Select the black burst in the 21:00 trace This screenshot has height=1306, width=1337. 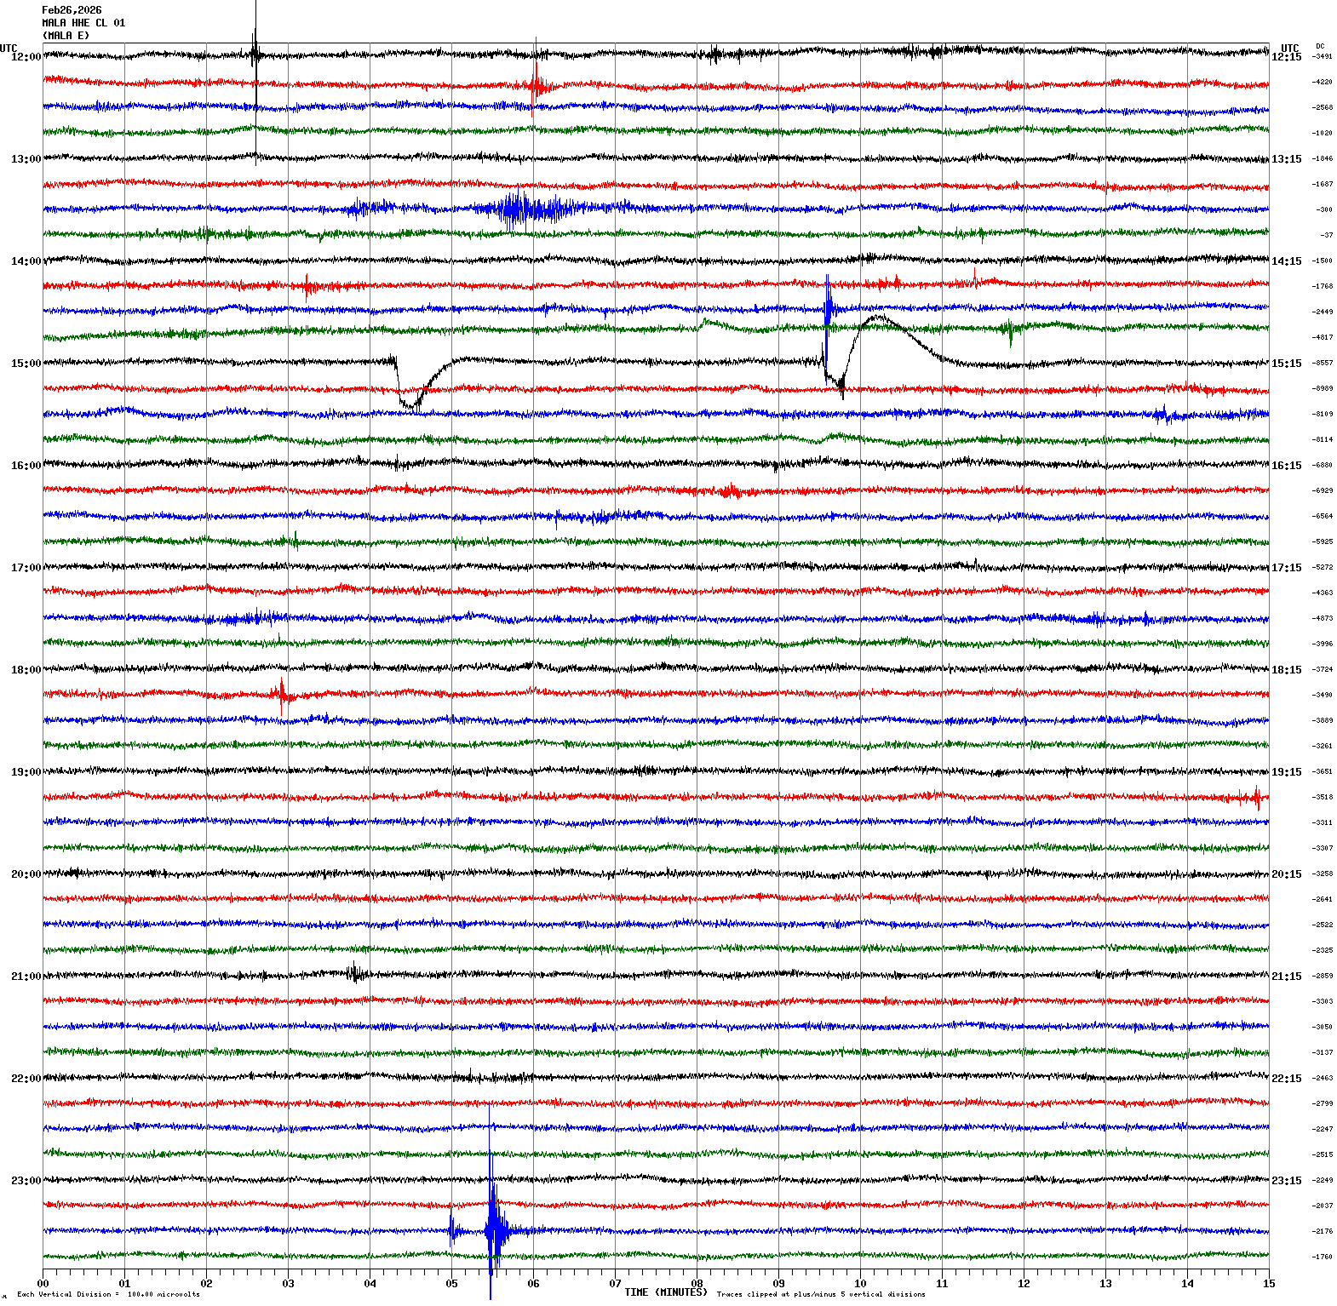pyautogui.click(x=356, y=973)
